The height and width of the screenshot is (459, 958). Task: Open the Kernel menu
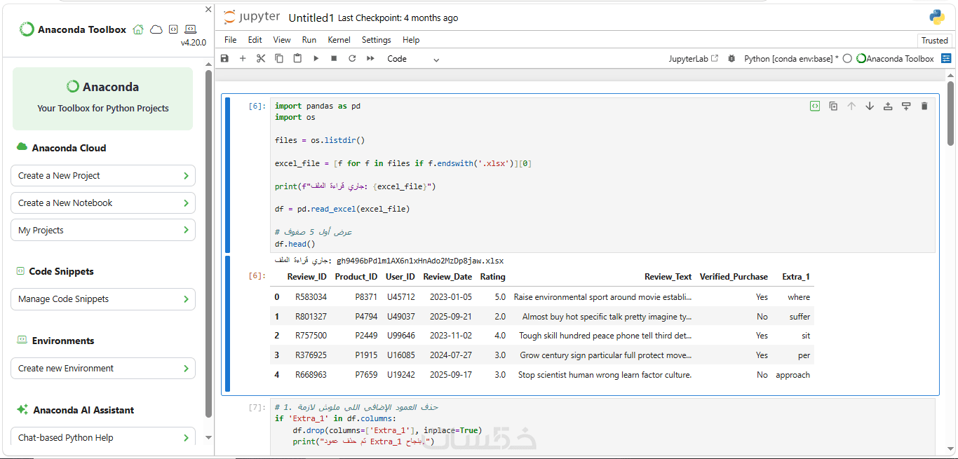click(x=339, y=40)
